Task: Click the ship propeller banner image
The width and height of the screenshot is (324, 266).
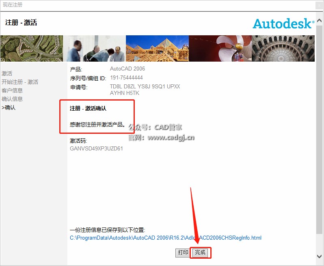Action: 220,49
